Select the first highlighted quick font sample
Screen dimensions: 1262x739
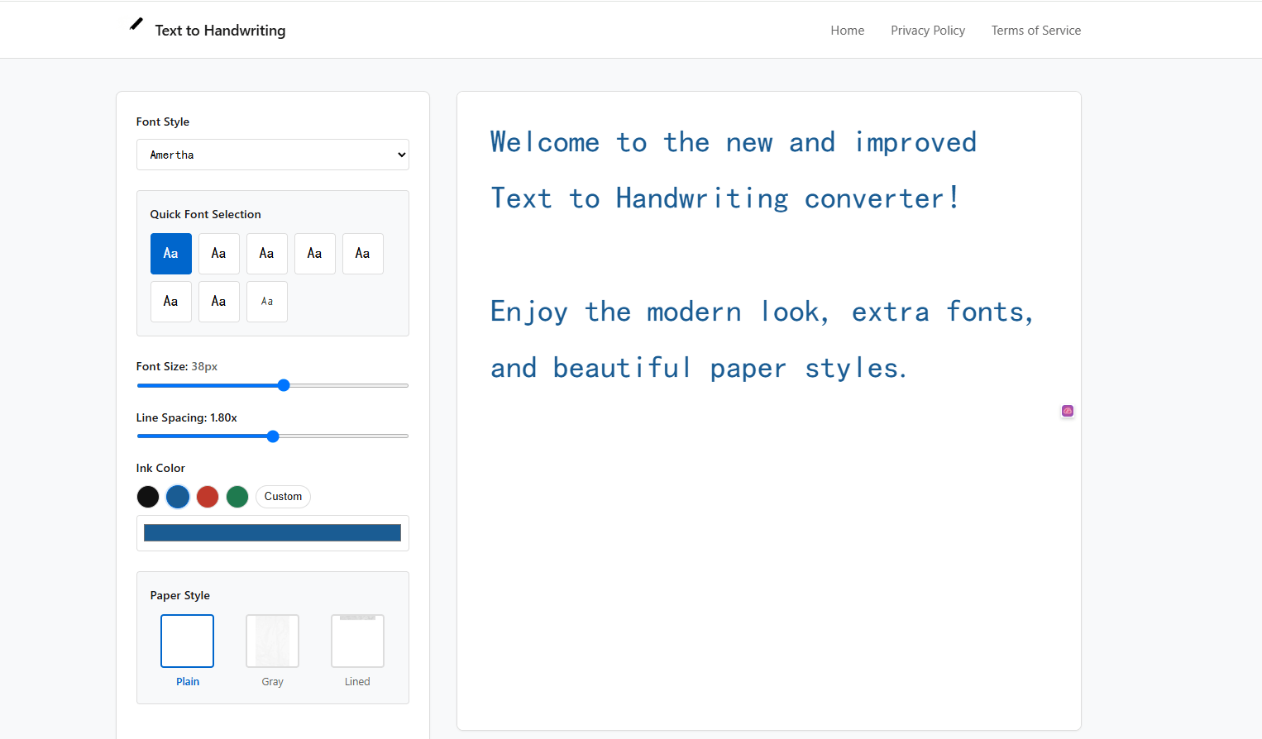coord(171,254)
